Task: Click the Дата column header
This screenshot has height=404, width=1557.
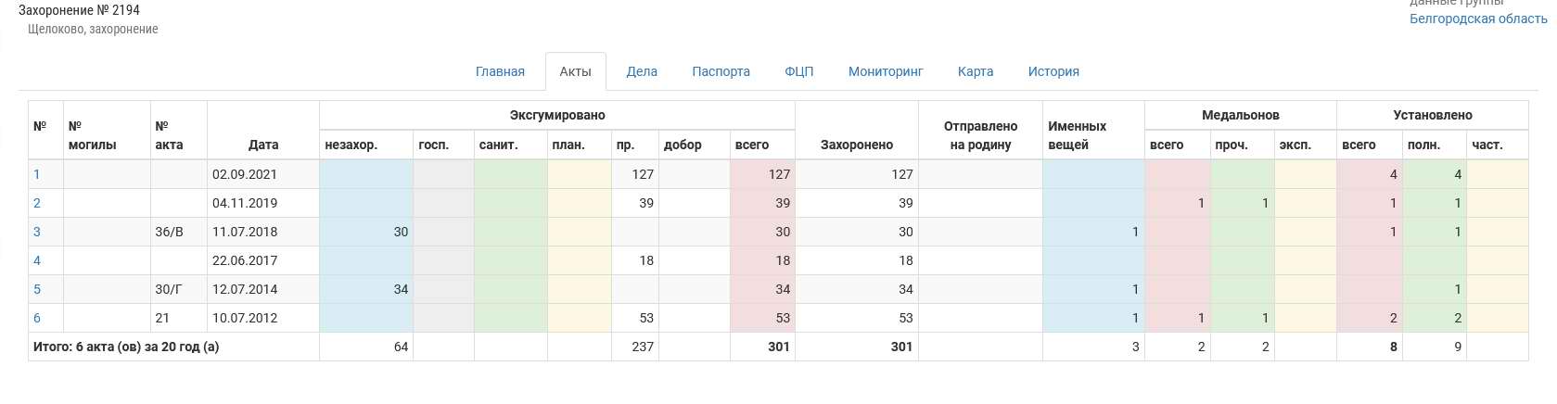Action: click(x=263, y=145)
